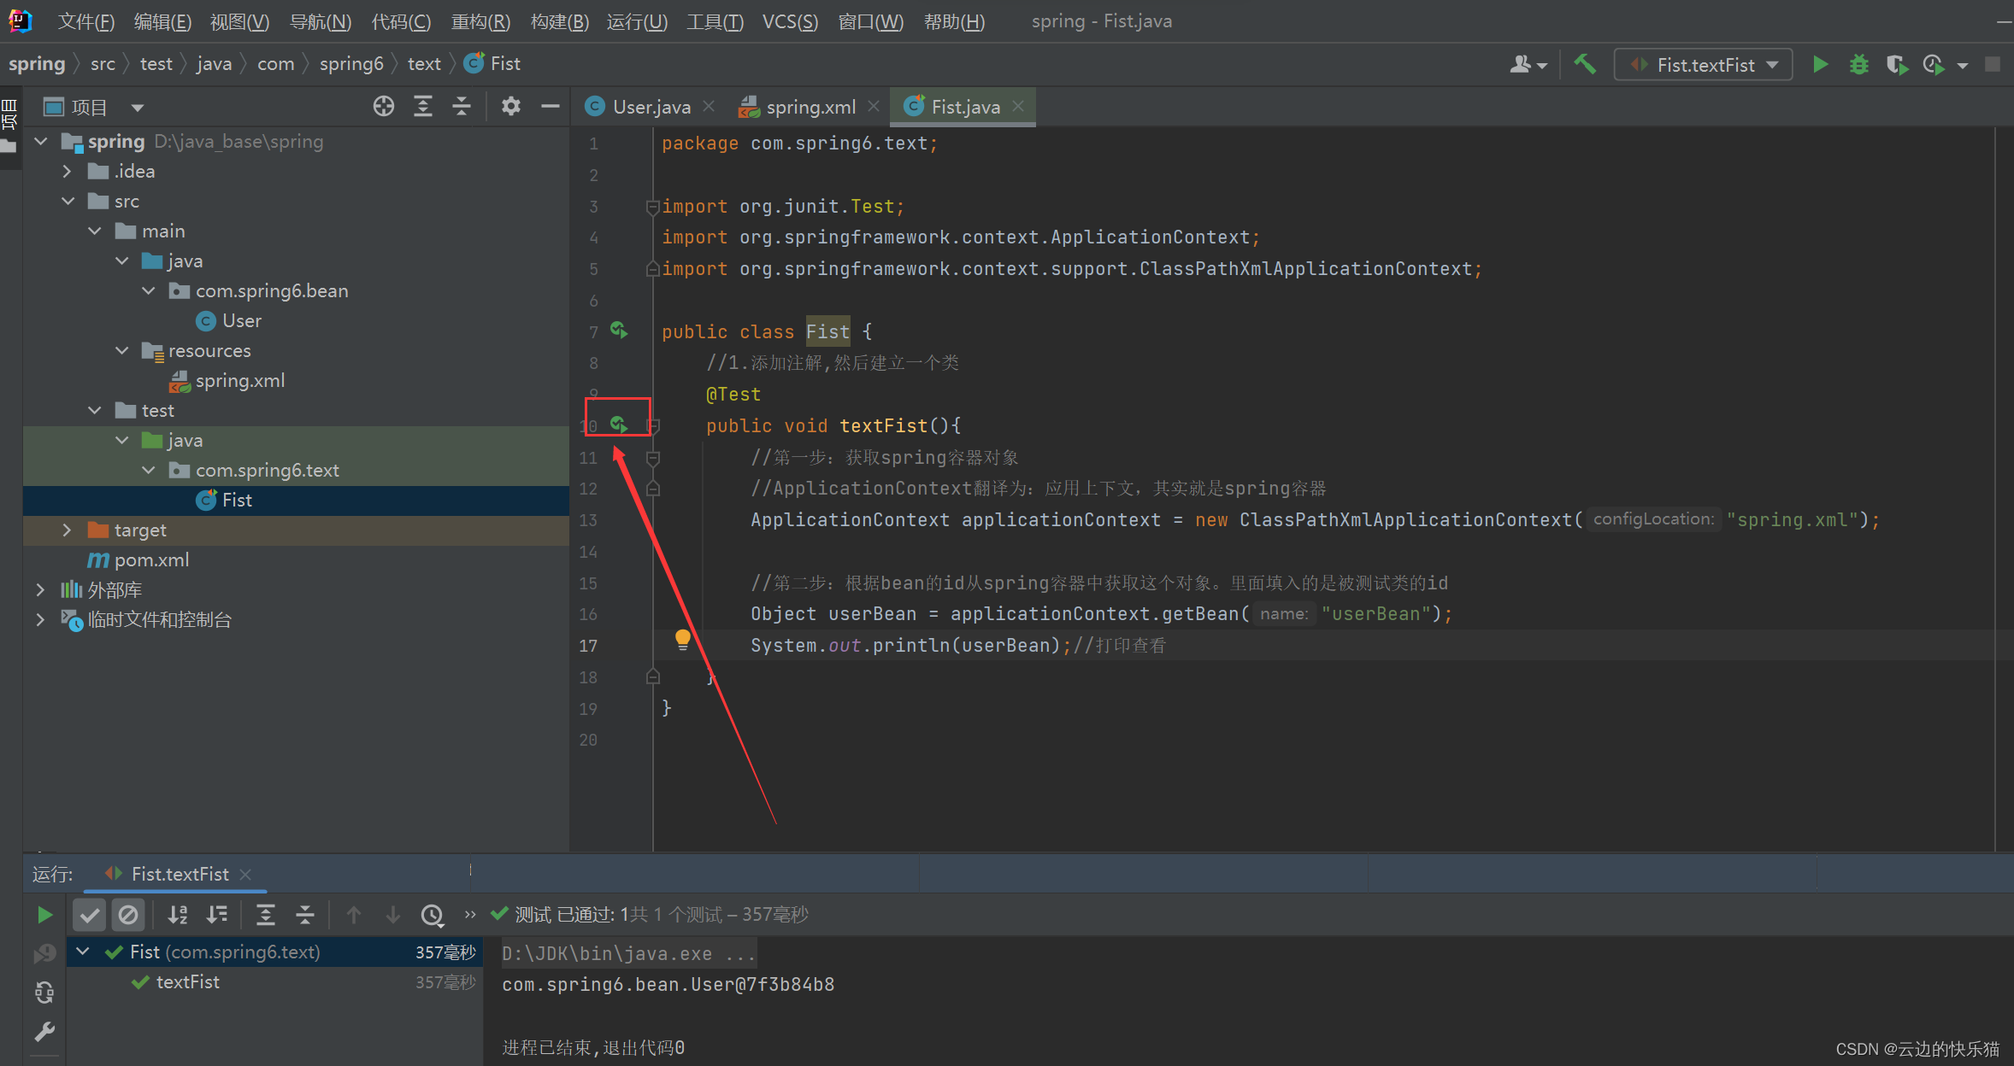Open more run options dropdown arrow
Screen dimensions: 2014x1066
point(1963,66)
